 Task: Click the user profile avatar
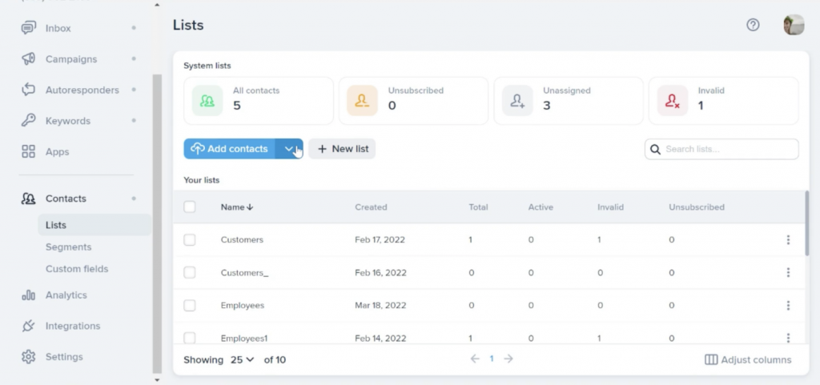[x=793, y=25]
